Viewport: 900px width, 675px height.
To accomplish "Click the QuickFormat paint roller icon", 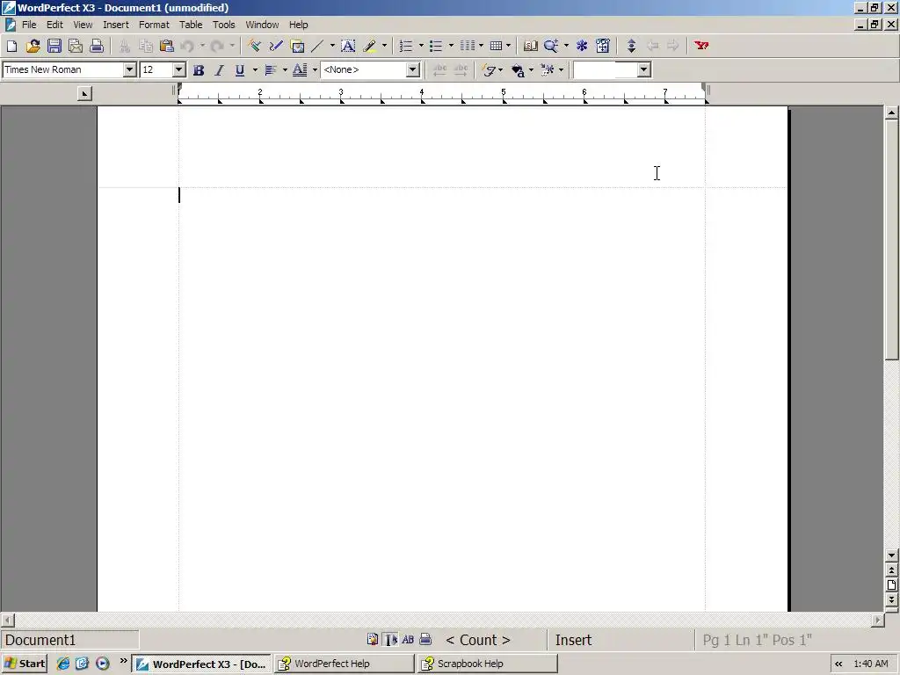I will 254,46.
